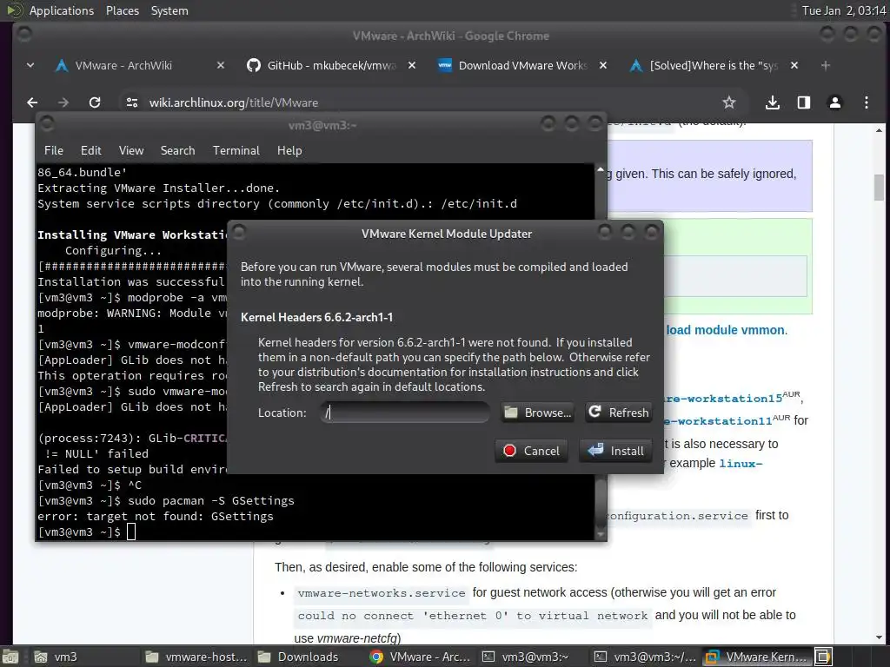Open the Applications menu in top panel
Screen dimensions: 890x667
(x=62, y=10)
